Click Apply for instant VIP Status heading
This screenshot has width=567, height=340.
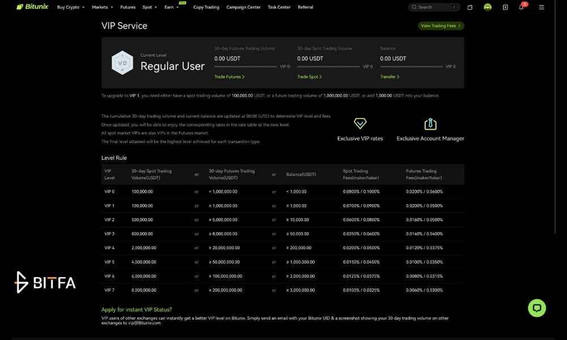pyautogui.click(x=136, y=309)
